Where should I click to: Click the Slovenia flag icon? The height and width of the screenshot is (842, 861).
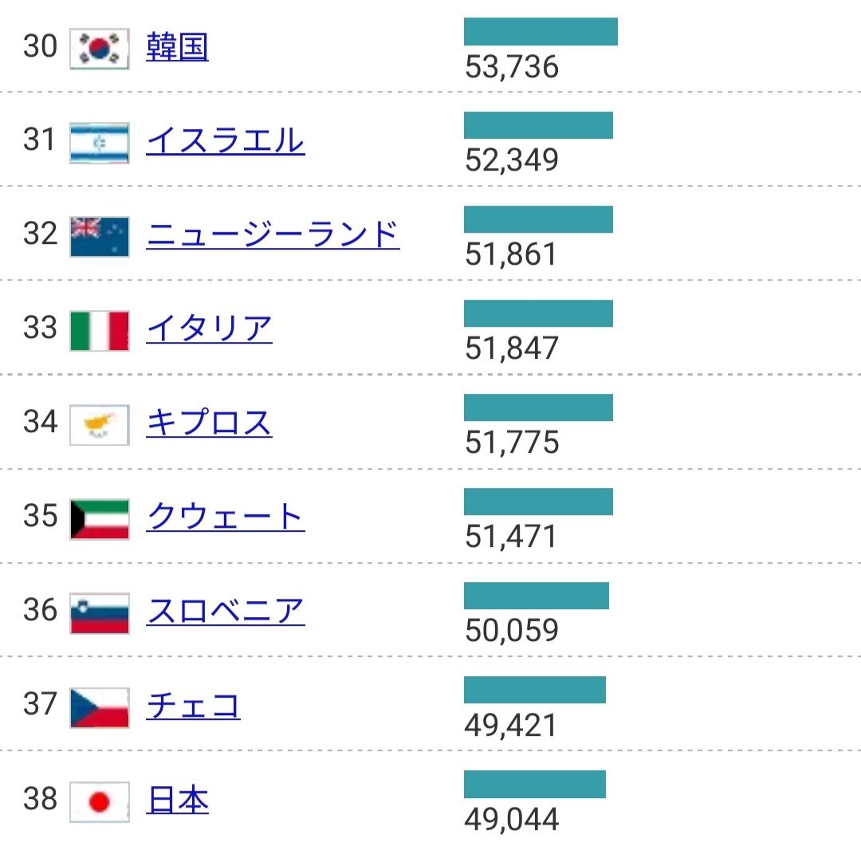pyautogui.click(x=99, y=613)
